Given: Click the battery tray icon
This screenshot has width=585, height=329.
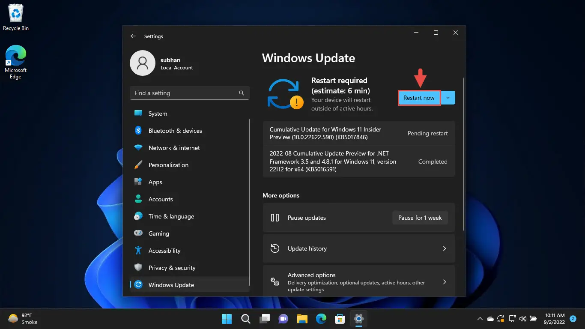Looking at the screenshot, I should [533, 319].
